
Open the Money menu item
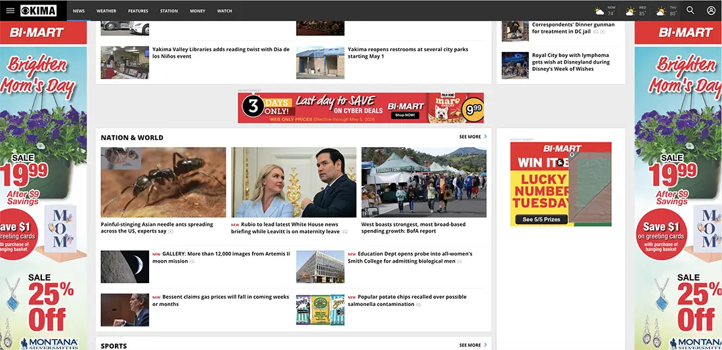198,11
